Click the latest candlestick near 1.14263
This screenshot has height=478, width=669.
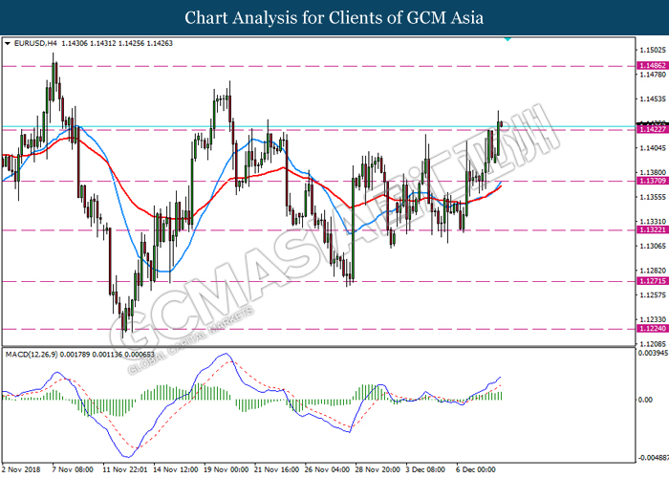[502, 123]
